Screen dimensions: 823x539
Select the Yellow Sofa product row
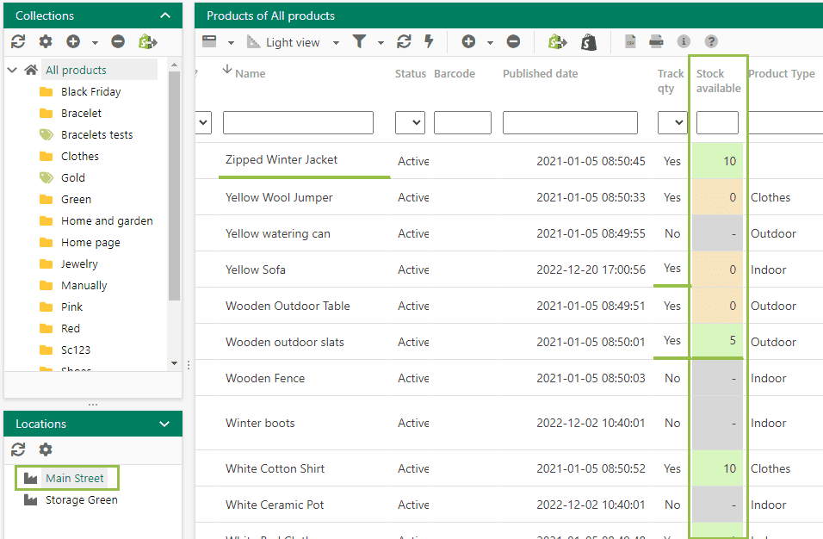256,269
